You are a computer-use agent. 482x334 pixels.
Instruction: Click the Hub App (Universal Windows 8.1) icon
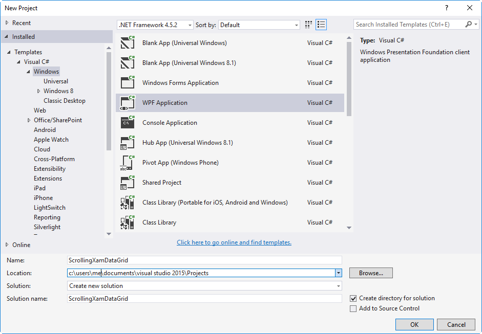127,142
